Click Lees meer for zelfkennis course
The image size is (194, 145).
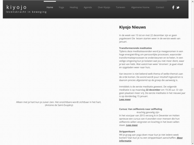[x=132, y=125]
